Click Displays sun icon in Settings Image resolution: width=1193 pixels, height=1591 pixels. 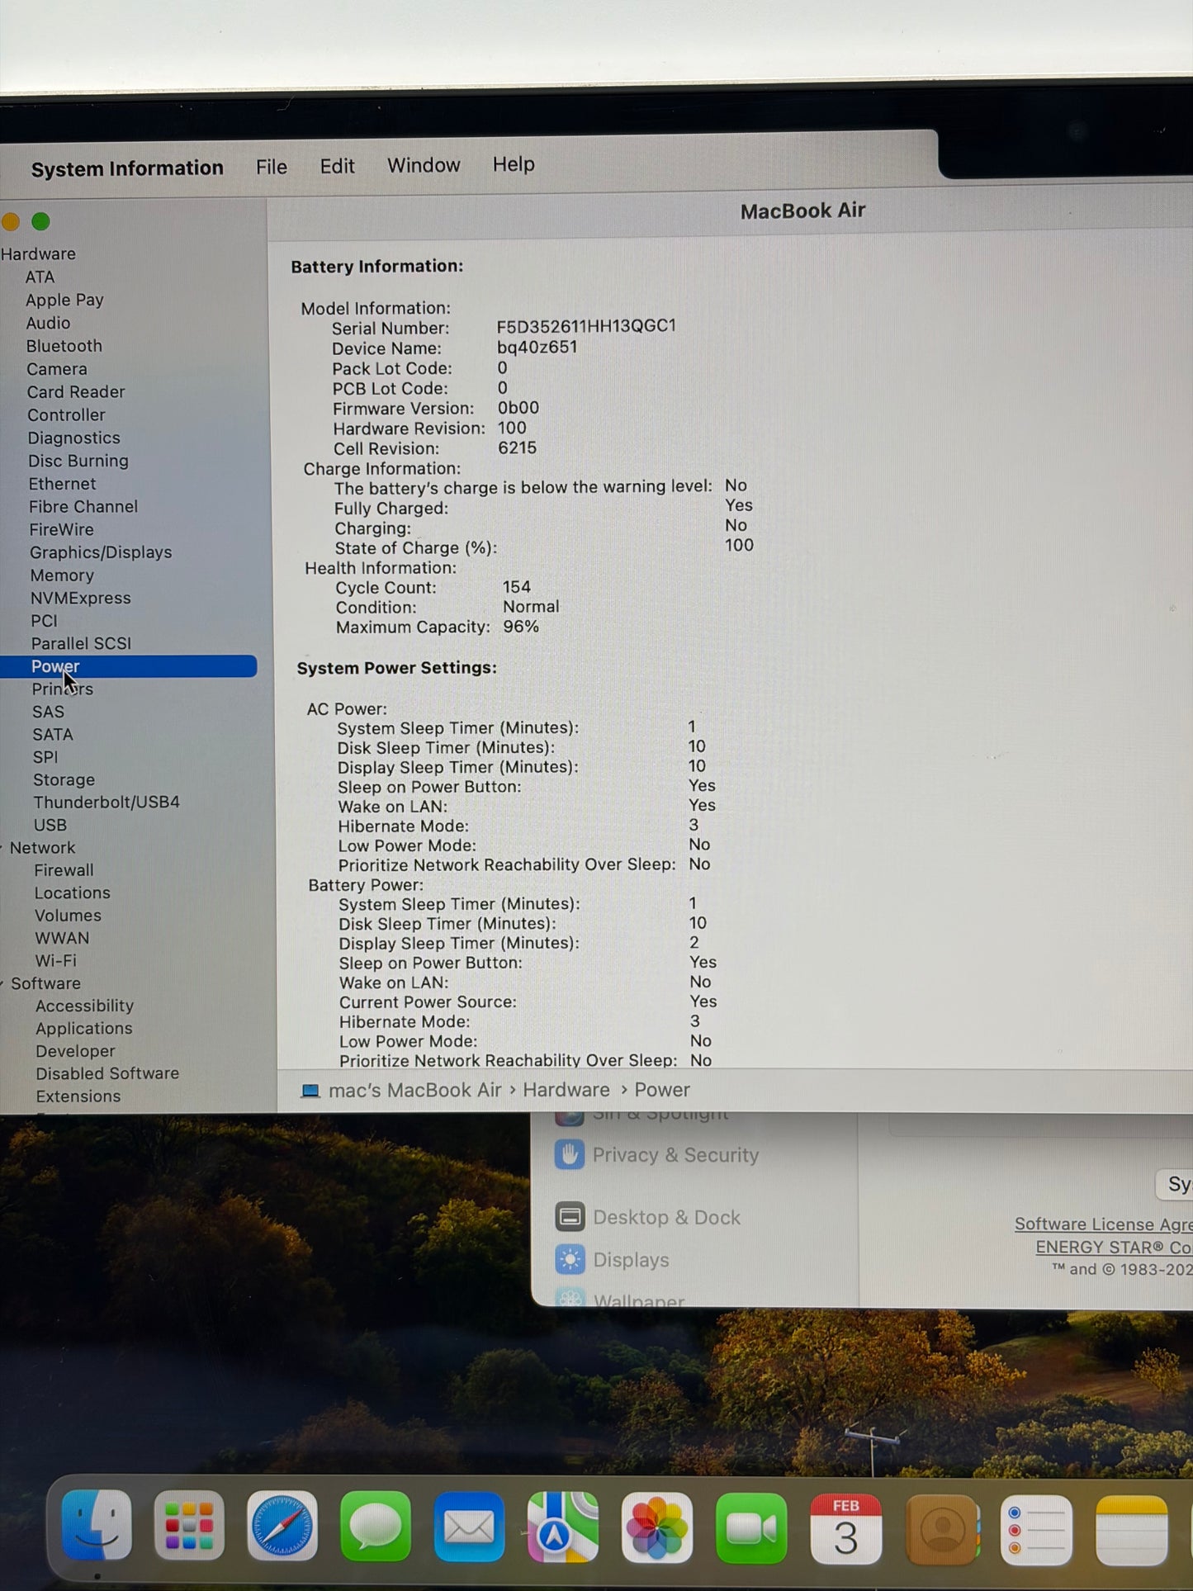pyautogui.click(x=570, y=1260)
